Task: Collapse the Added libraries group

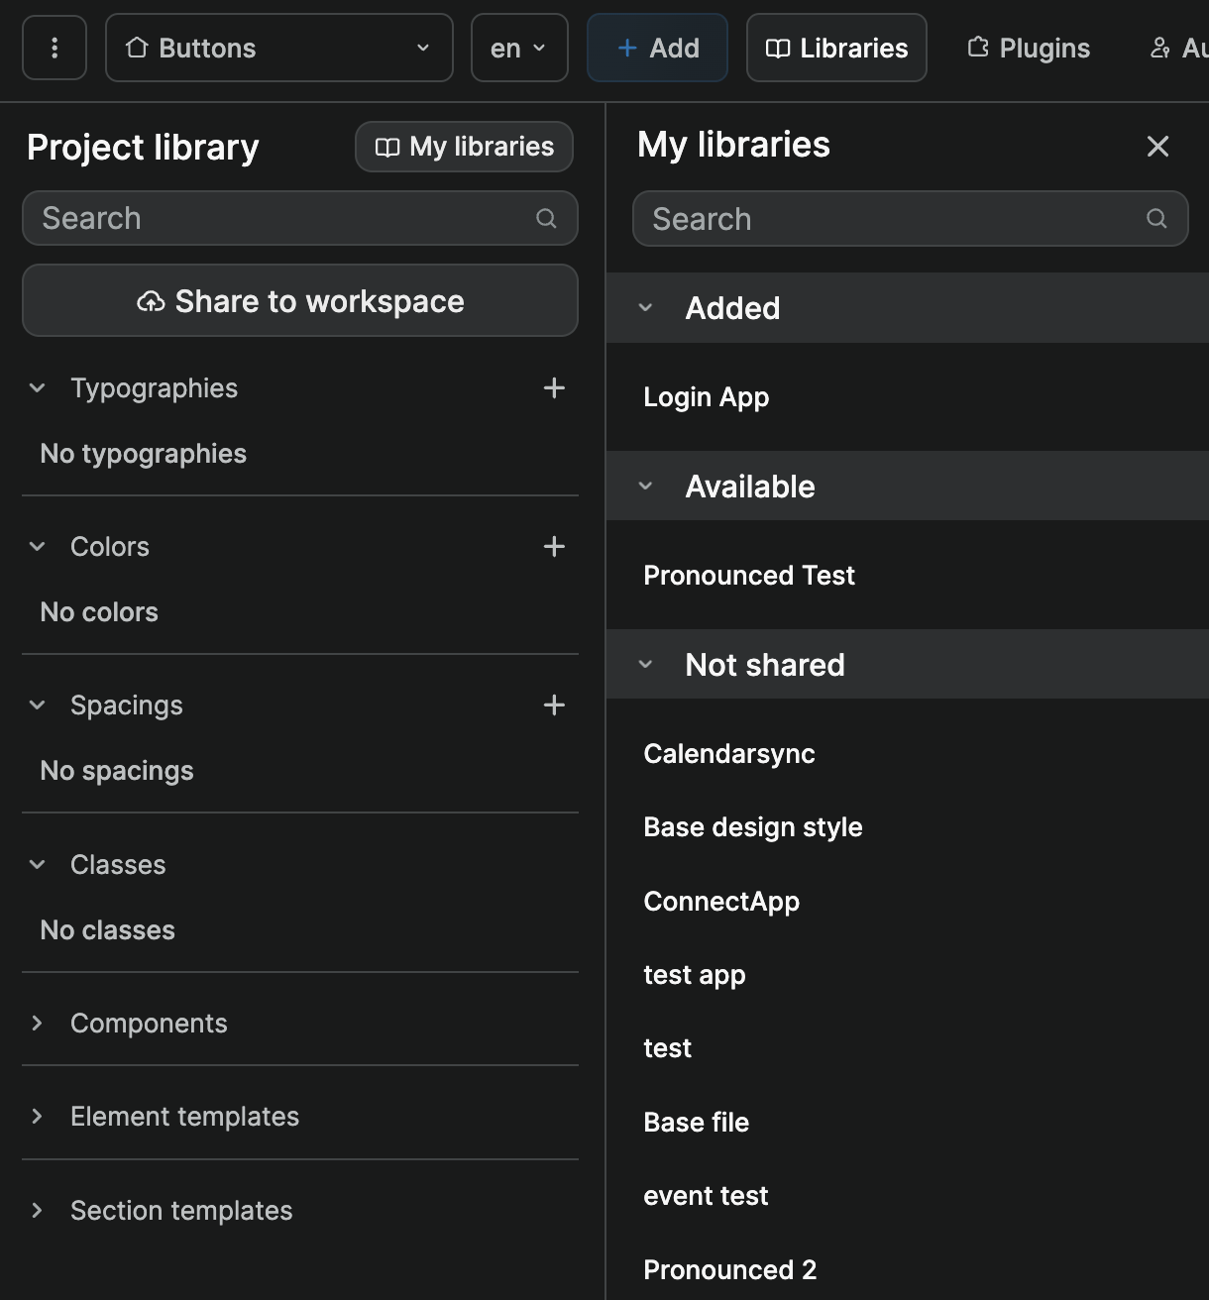Action: pyautogui.click(x=646, y=308)
